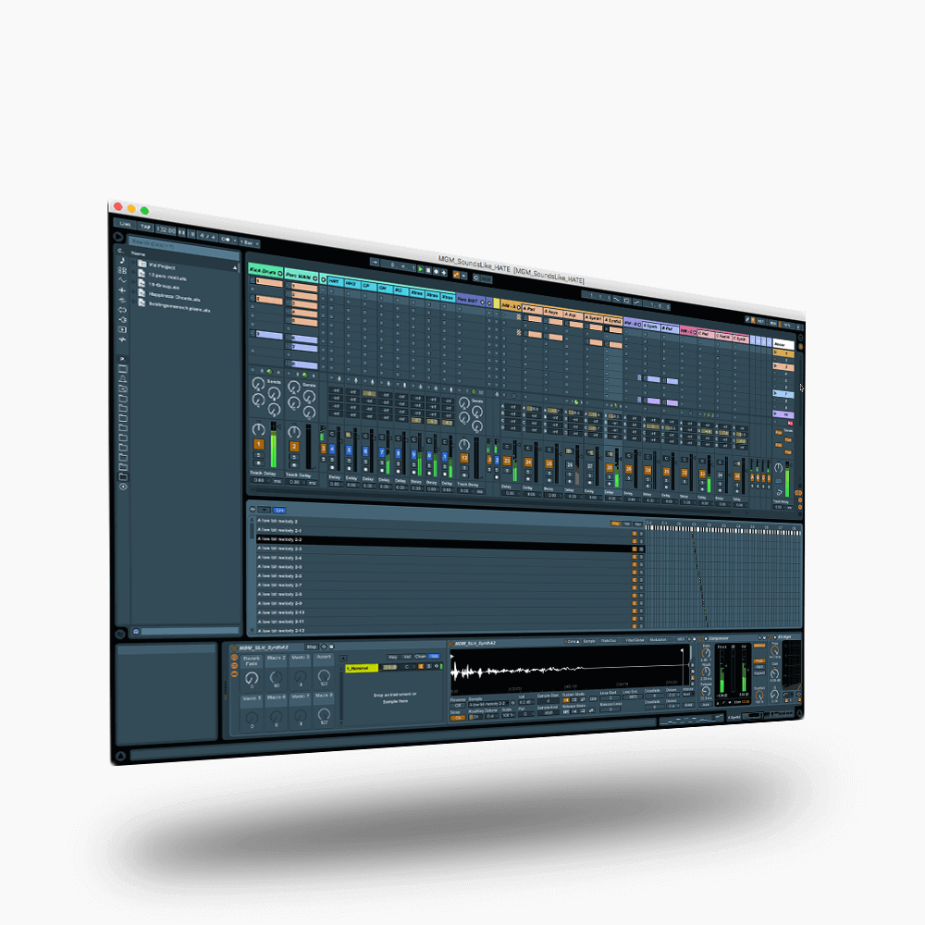Switch rack to Chain view
Viewport: 925px width, 925px height.
coord(420,657)
